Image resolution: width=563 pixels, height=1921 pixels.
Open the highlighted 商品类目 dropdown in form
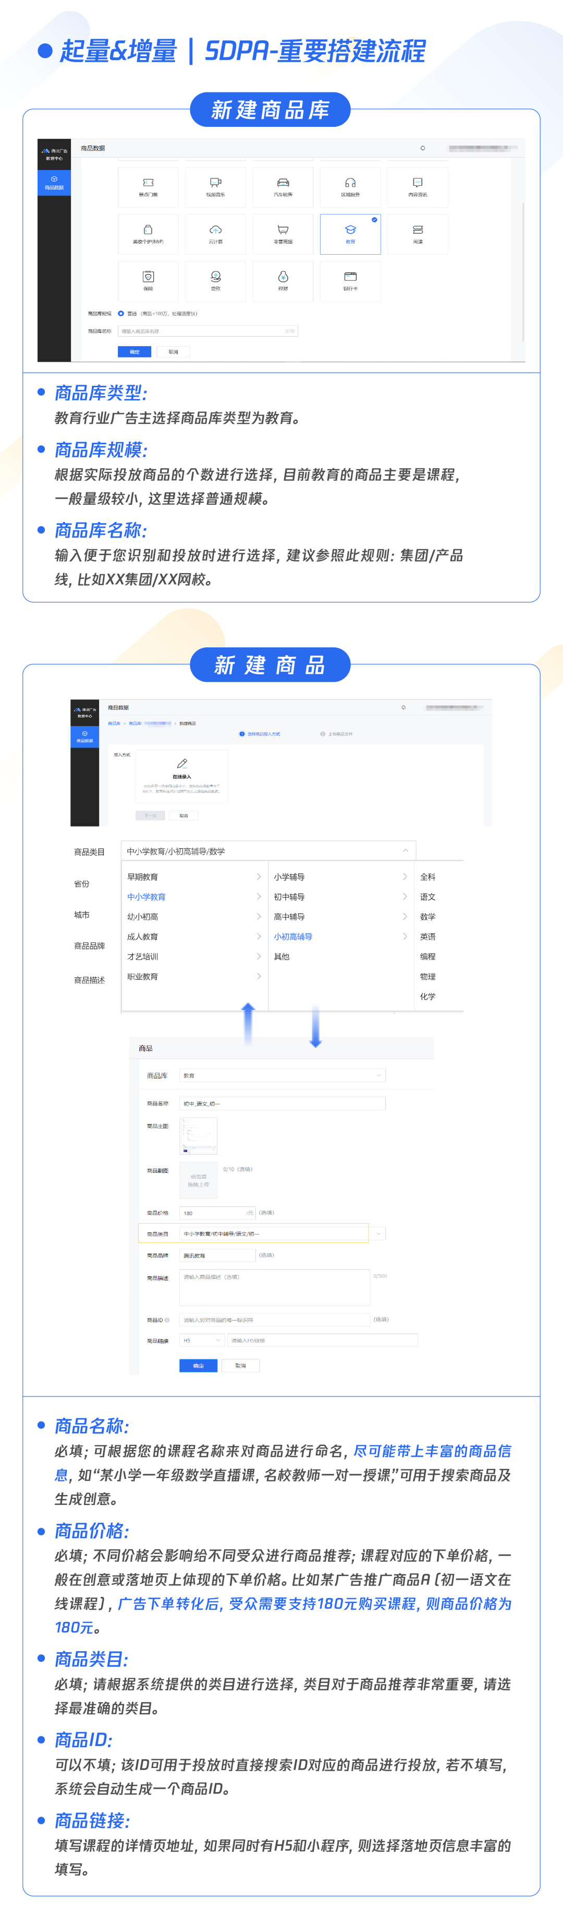(x=282, y=1234)
